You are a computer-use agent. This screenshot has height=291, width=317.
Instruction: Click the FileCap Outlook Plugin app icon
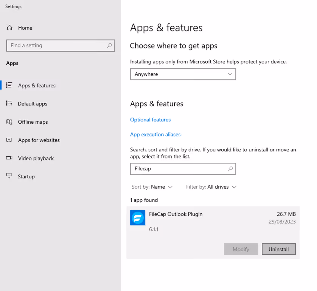point(138,218)
